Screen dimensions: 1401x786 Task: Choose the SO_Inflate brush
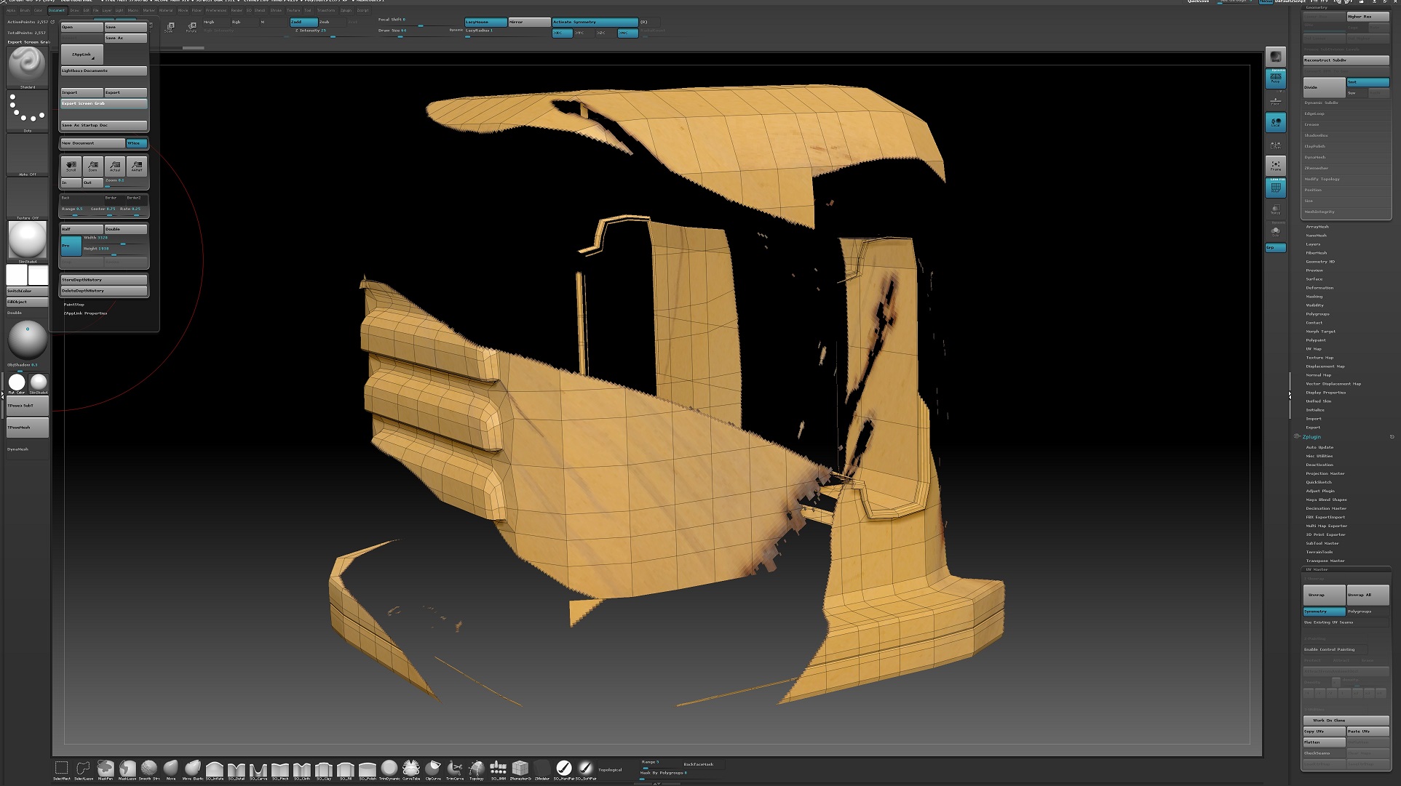[x=215, y=769]
